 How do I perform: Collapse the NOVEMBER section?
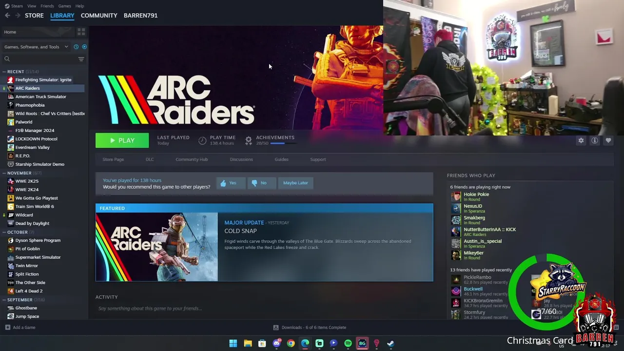pos(4,173)
